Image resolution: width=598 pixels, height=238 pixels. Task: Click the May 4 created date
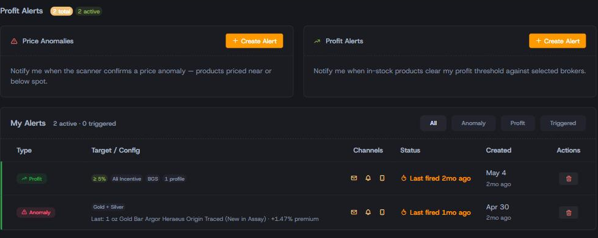[x=496, y=173]
